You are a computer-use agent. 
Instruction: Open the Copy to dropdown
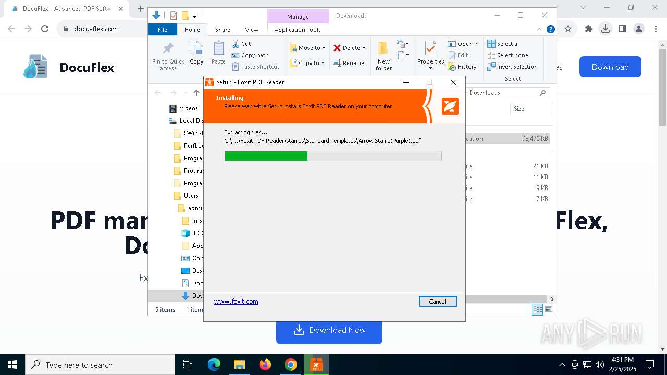pos(307,63)
